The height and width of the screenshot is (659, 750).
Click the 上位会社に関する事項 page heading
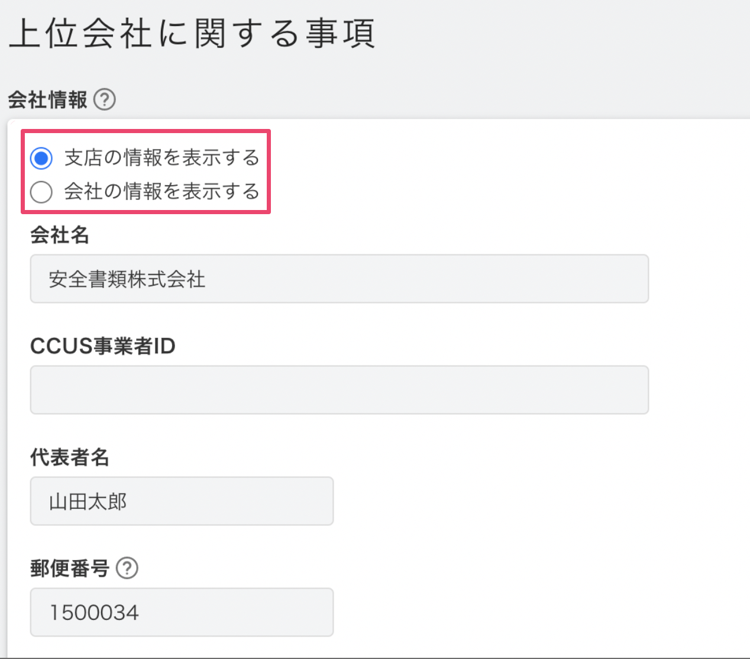(192, 33)
